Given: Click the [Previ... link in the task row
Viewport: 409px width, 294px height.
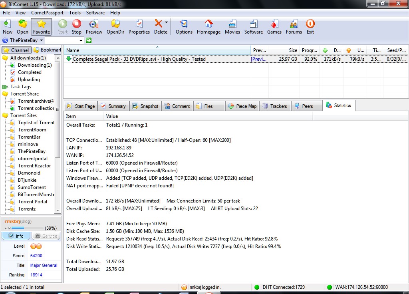Looking at the screenshot, I should coord(258,59).
